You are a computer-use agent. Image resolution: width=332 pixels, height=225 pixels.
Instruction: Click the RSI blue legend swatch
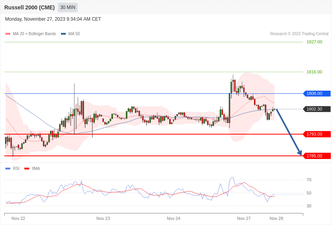[8, 169]
